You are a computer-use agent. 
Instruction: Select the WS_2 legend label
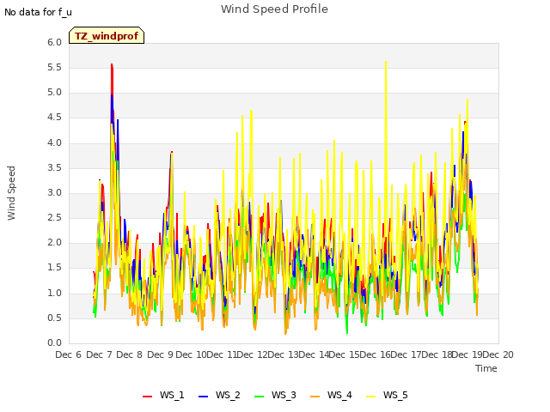(x=228, y=395)
